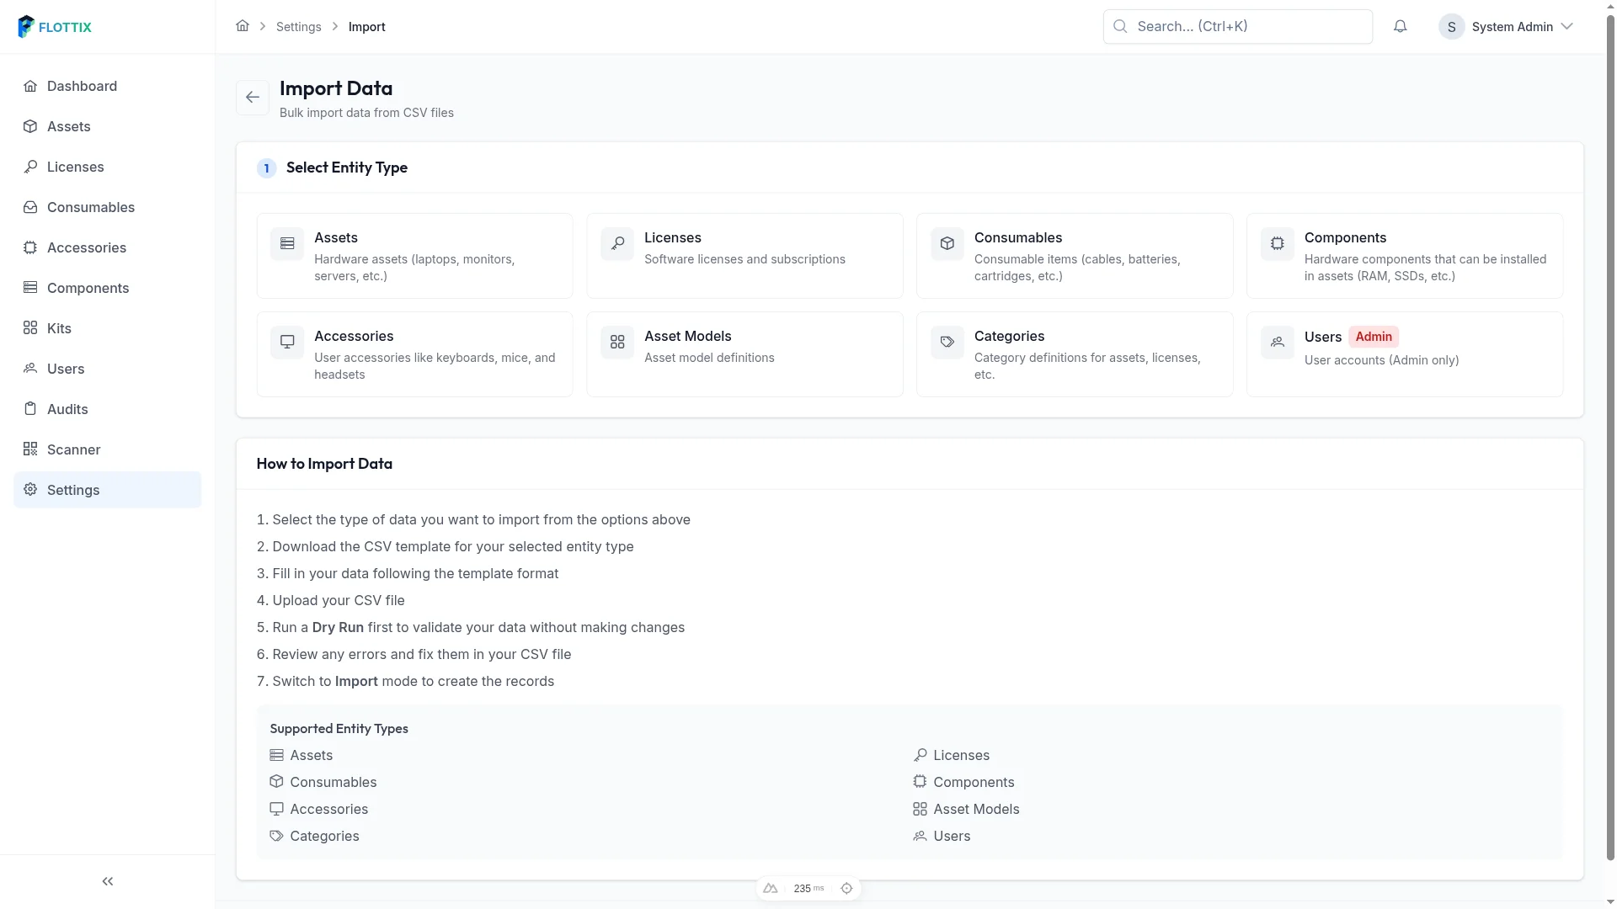Image resolution: width=1617 pixels, height=909 pixels.
Task: Pick the Components chip icon card
Action: [x=1406, y=256]
